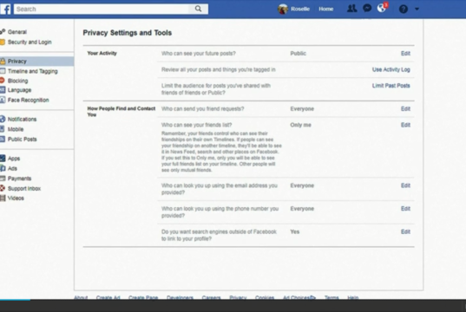
Task: Open Language settings
Action: pos(19,90)
